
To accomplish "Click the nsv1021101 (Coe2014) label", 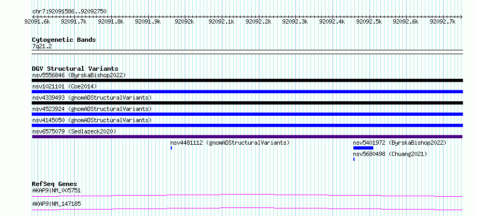I will click(x=64, y=86).
